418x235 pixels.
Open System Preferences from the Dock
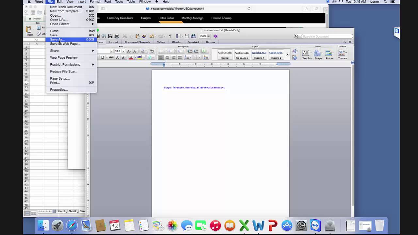click(x=301, y=225)
